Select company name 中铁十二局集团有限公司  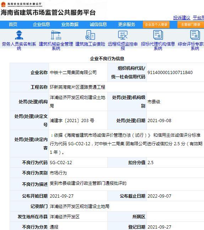[x=73, y=73]
